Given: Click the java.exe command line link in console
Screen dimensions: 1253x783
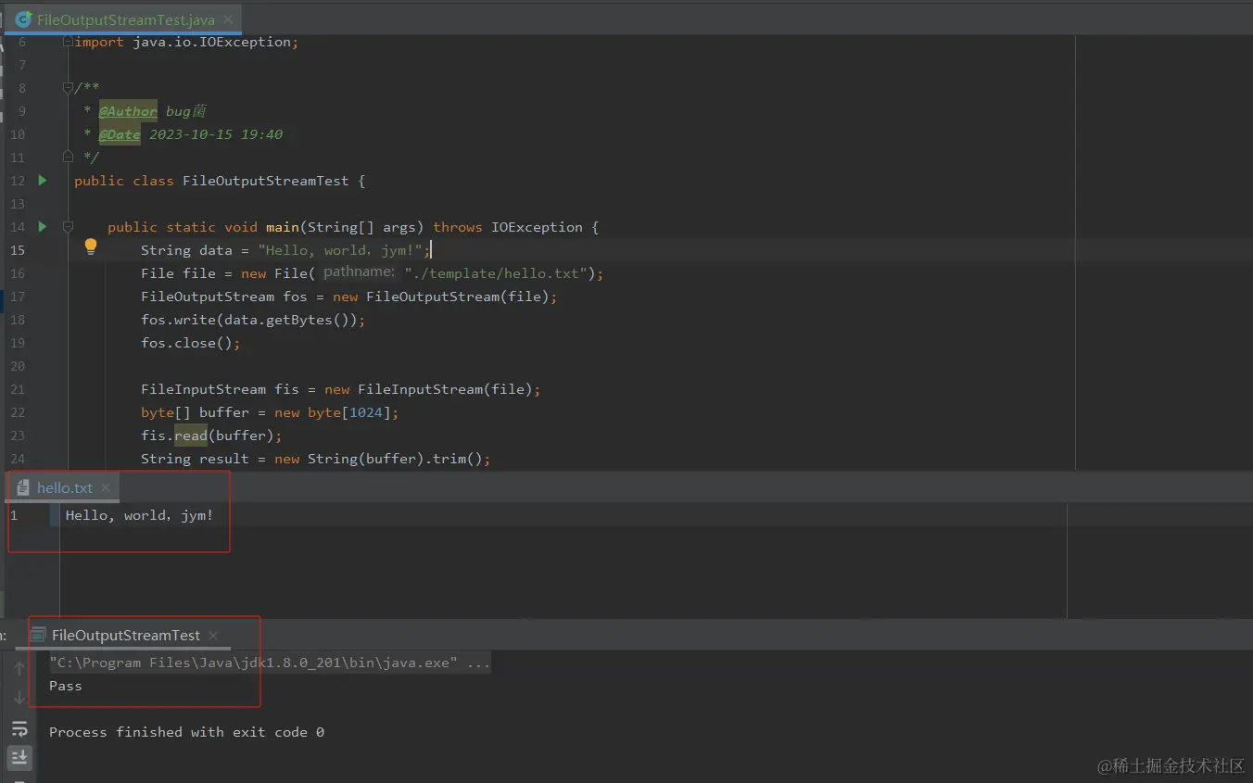Looking at the screenshot, I should (270, 663).
